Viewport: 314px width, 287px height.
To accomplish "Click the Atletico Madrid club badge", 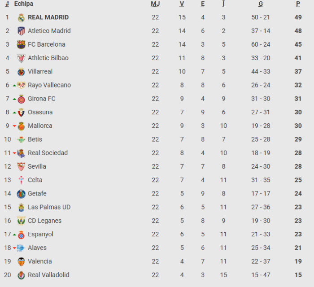I will (x=21, y=31).
